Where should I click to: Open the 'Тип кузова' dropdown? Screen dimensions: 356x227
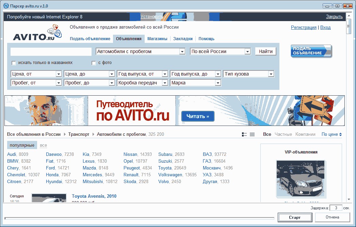[248, 74]
